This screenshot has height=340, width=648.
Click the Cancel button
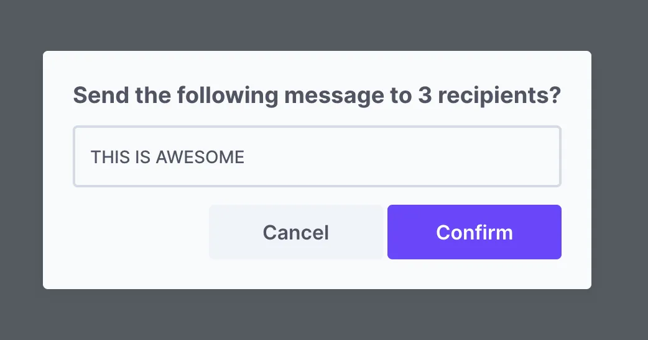[x=295, y=232]
